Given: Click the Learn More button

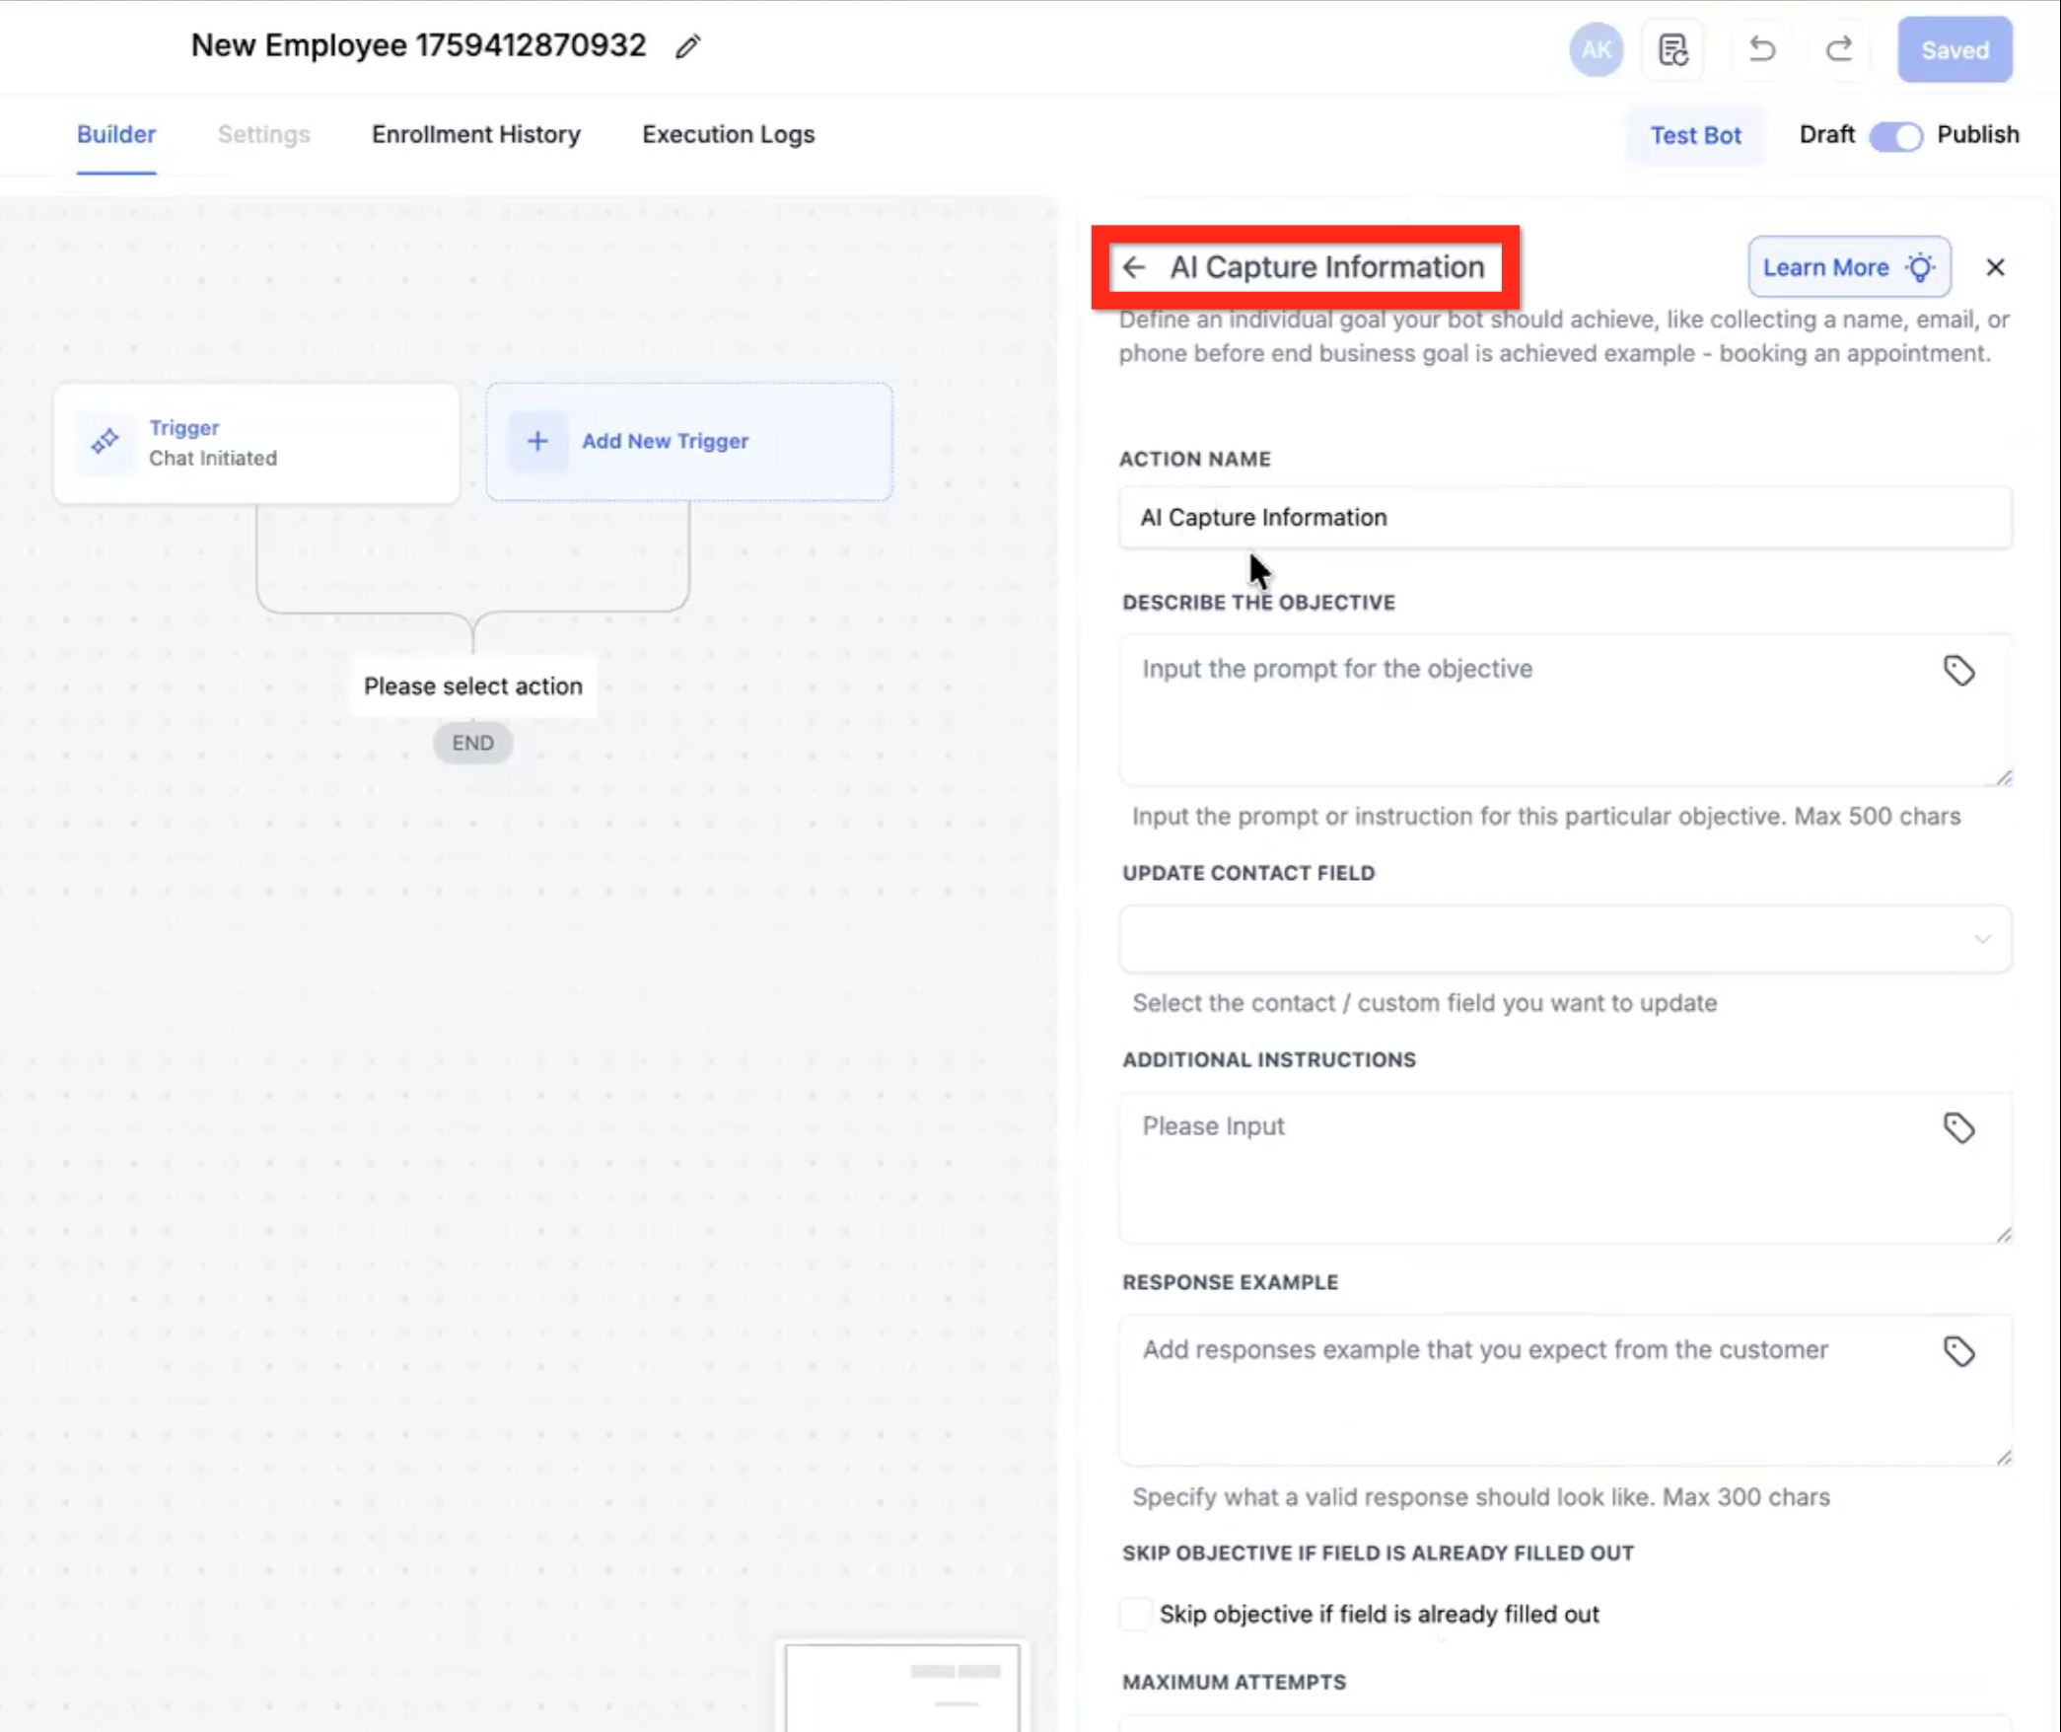Looking at the screenshot, I should click(x=1848, y=267).
